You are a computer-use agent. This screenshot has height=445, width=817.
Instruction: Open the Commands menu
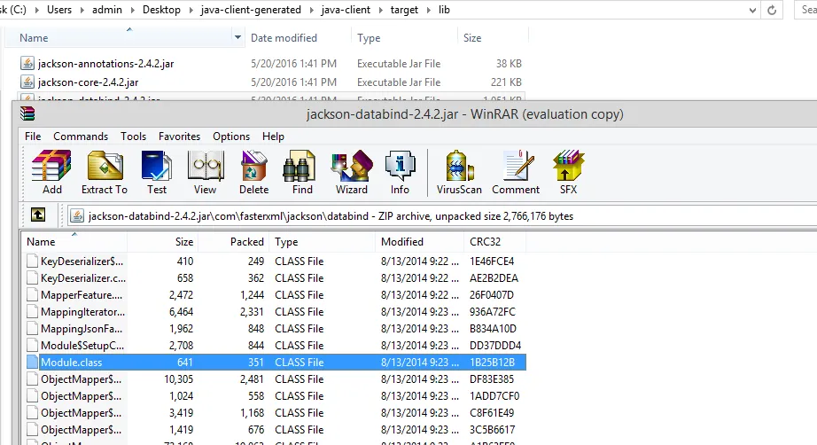(81, 137)
